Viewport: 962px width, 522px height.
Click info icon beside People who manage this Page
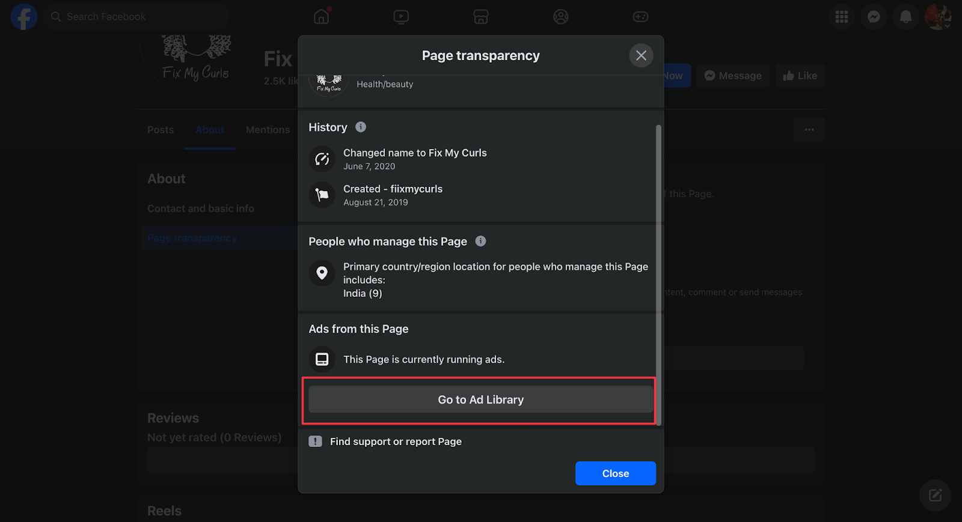(x=480, y=241)
